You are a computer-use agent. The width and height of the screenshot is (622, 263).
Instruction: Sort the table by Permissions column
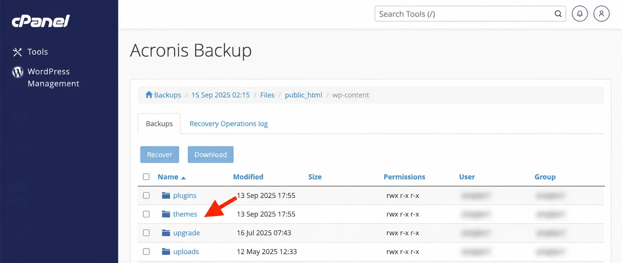tap(404, 177)
